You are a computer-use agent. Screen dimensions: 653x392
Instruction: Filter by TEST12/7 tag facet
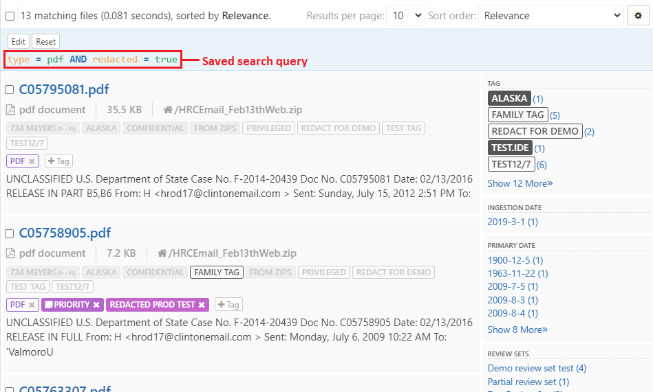(511, 165)
